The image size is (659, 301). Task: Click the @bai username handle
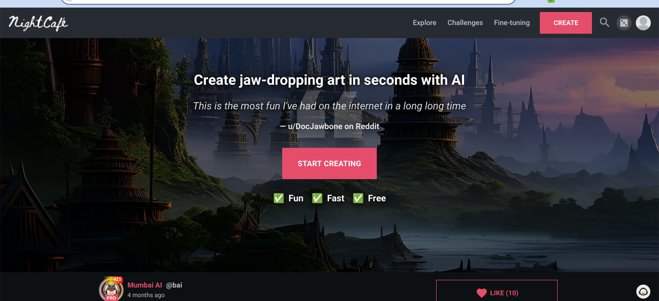(x=174, y=285)
